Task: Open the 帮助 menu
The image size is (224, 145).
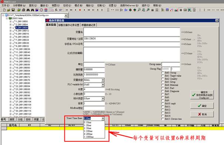Action: [157, 5]
